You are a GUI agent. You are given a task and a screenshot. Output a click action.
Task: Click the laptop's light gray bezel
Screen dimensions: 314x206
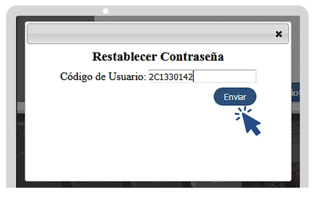click(11, 100)
